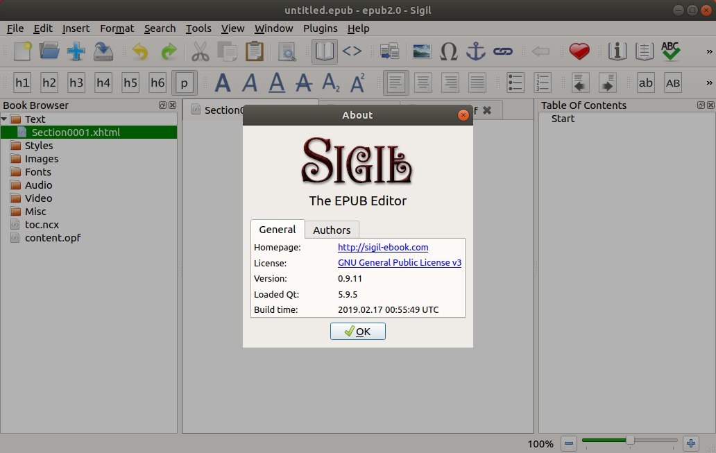Image resolution: width=716 pixels, height=453 pixels.
Task: Insert a numbered list
Action: point(543,83)
